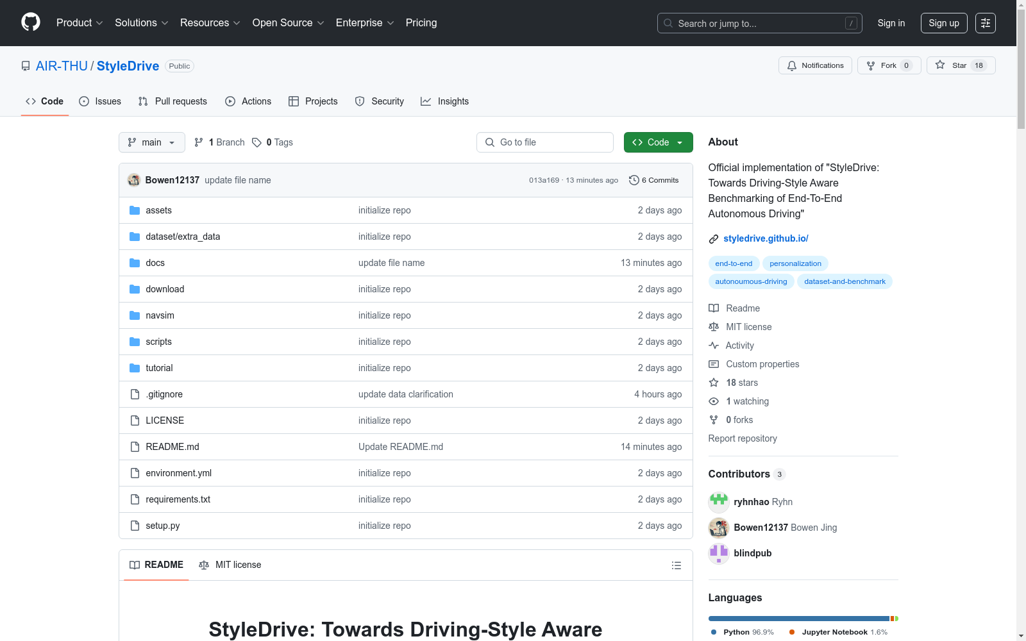Click the Python language bar segment
The height and width of the screenshot is (641, 1026).
799,619
